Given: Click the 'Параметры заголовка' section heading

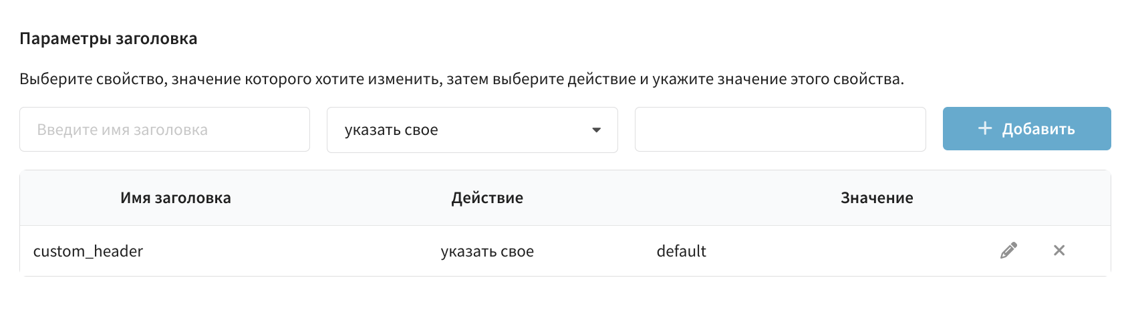Looking at the screenshot, I should click(x=108, y=39).
